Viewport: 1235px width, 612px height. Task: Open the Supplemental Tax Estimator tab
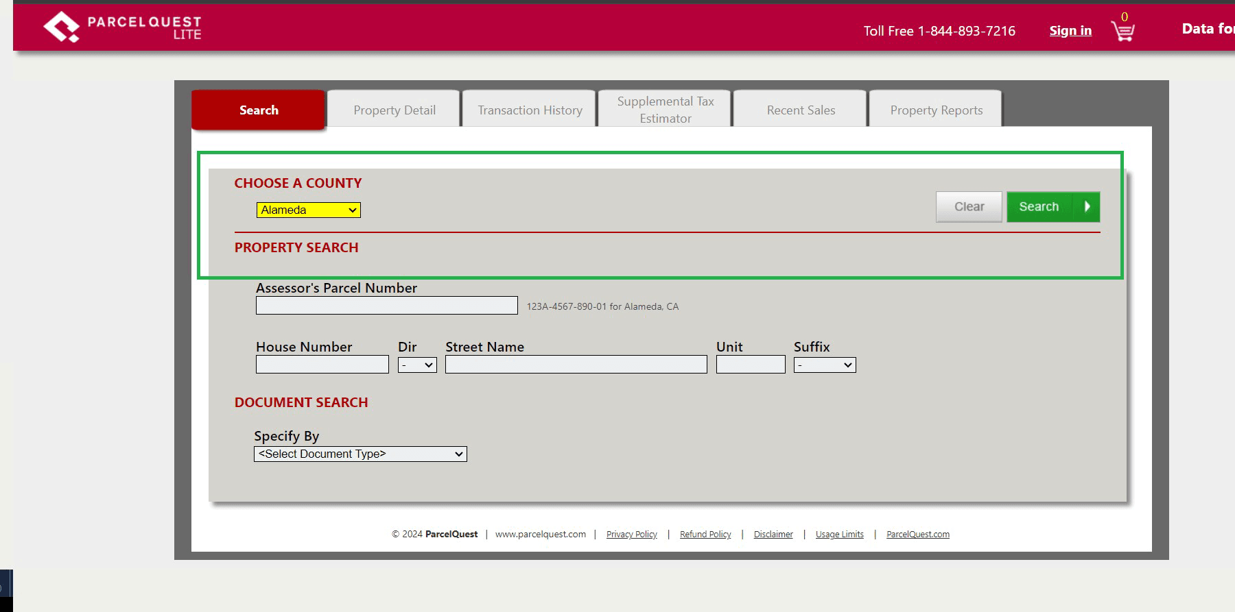coord(665,110)
